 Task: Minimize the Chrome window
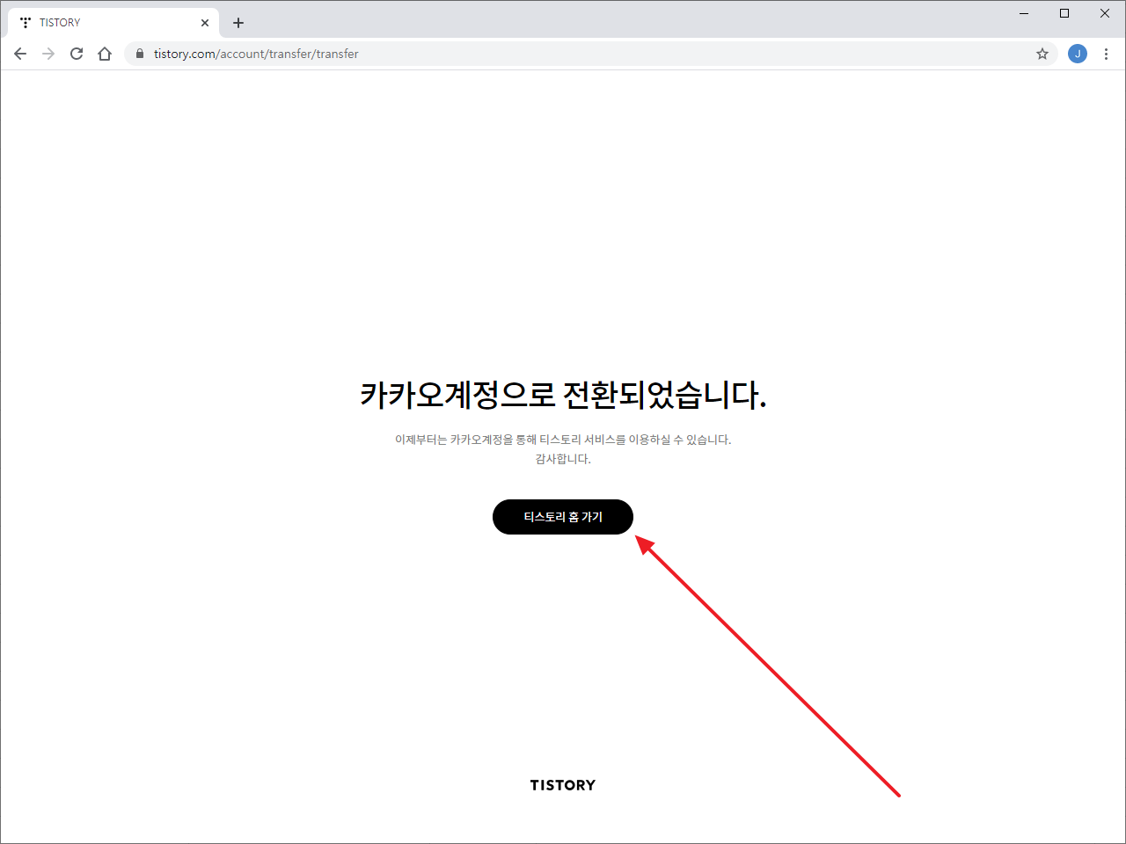click(1024, 13)
